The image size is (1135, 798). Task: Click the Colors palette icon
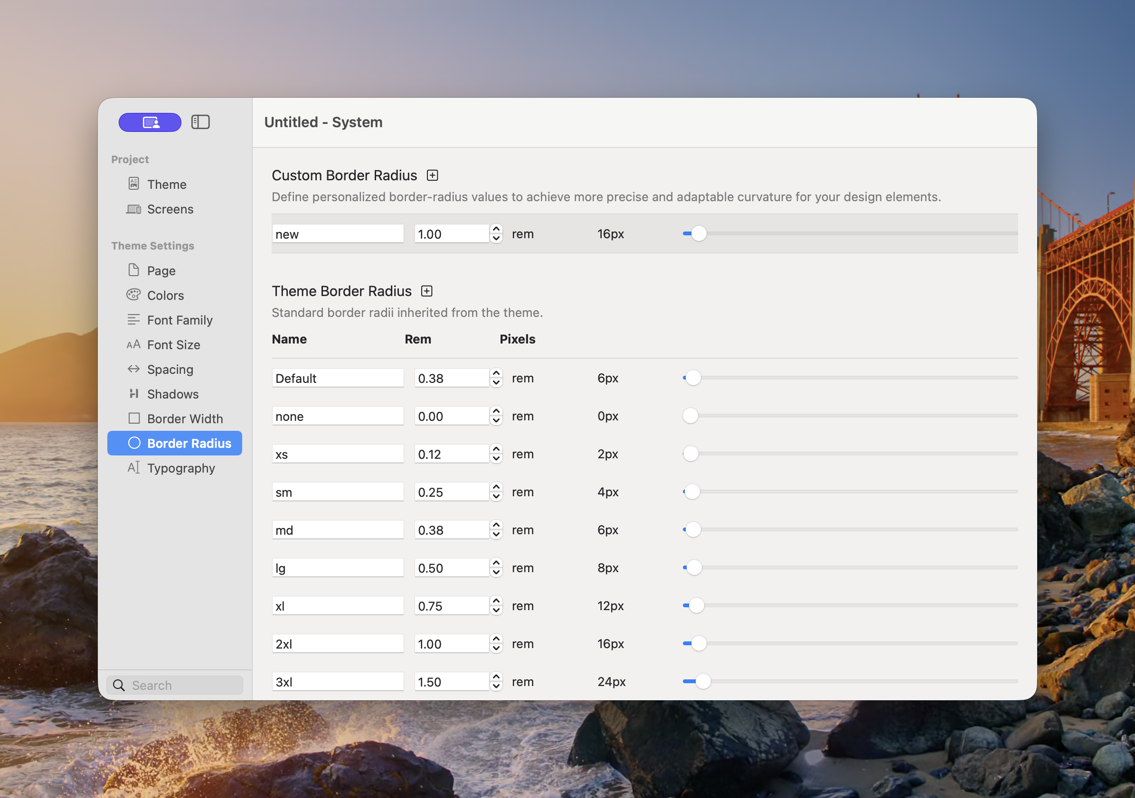coord(133,295)
